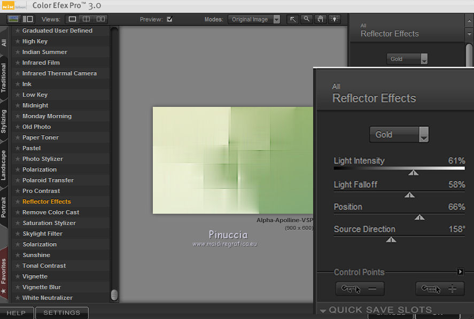
Task: Show the filter thumbnail view icon
Action: click(13, 19)
